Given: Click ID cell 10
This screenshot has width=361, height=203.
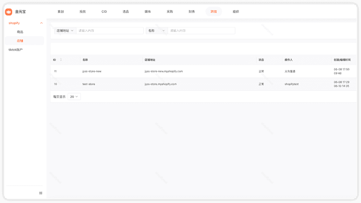Looking at the screenshot, I should coord(55,84).
